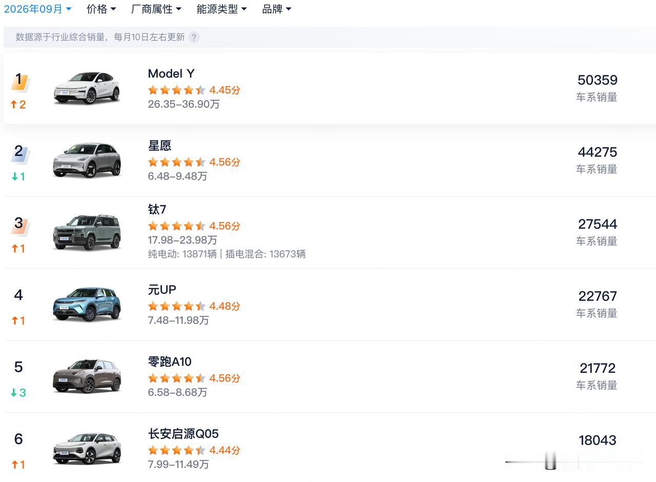656x482 pixels.
Task: Open the 品牌 filter dropdown
Action: pyautogui.click(x=277, y=9)
